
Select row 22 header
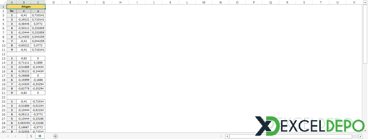(3, 97)
